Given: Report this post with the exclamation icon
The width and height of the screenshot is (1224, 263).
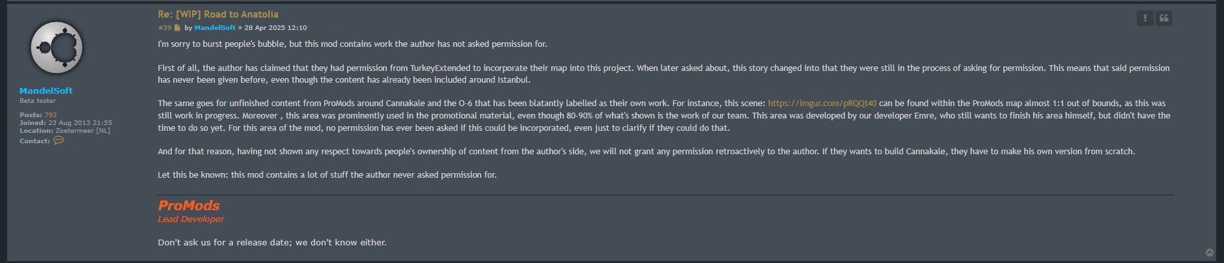Looking at the screenshot, I should (1145, 18).
